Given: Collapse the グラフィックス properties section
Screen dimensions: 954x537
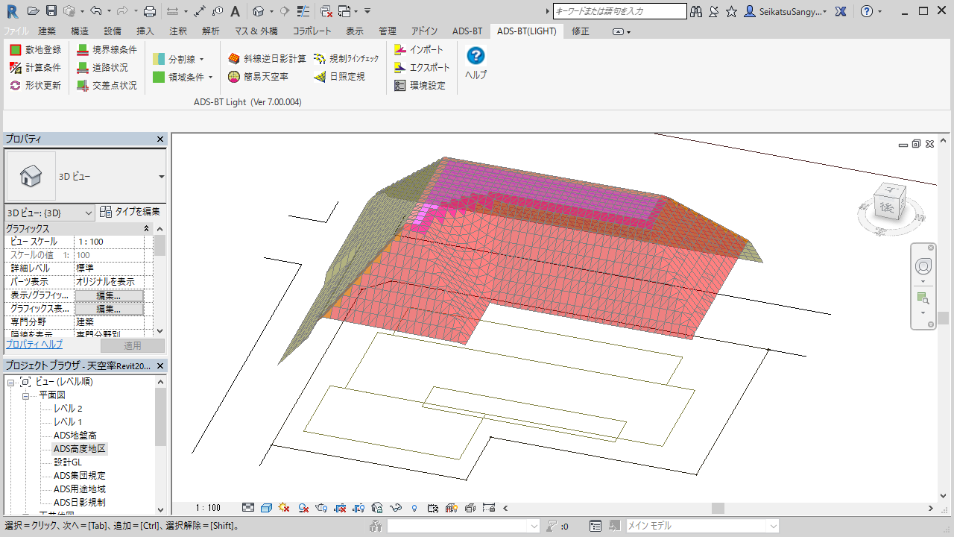Looking at the screenshot, I should 146,229.
